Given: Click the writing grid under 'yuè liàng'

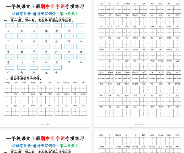Looking at the screenshot, I should 156,67.
